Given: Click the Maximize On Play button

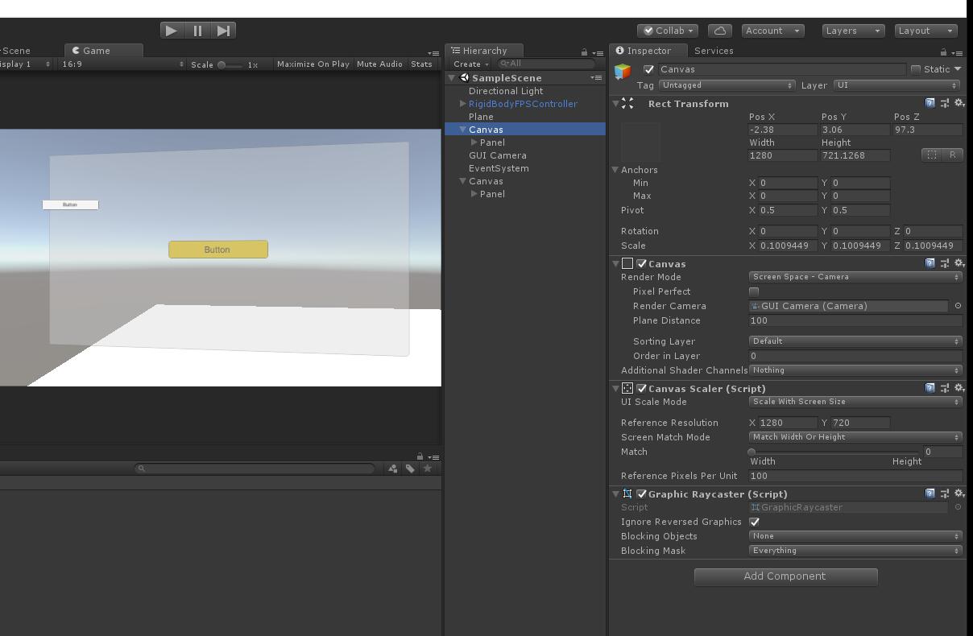Looking at the screenshot, I should 313,64.
